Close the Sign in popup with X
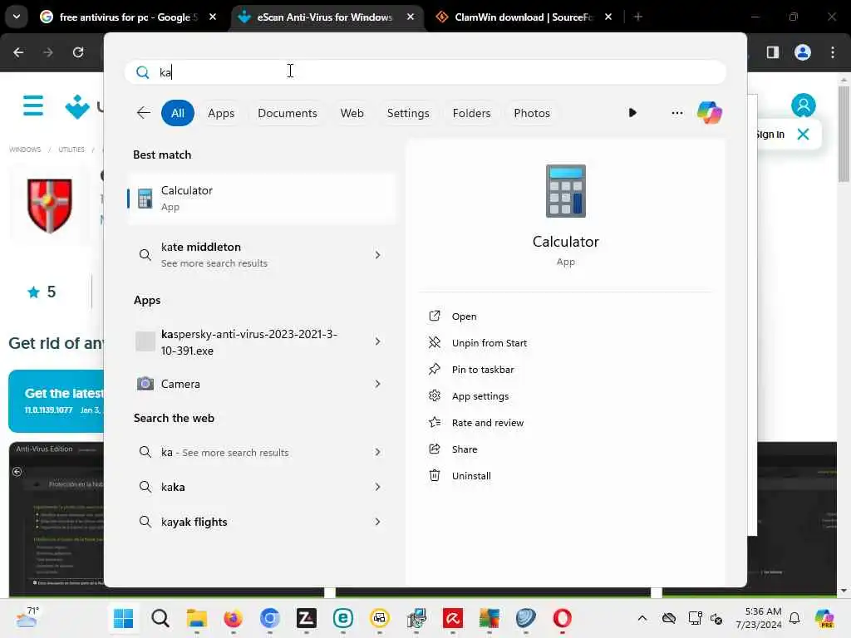Viewport: 851px width, 638px height. [804, 134]
